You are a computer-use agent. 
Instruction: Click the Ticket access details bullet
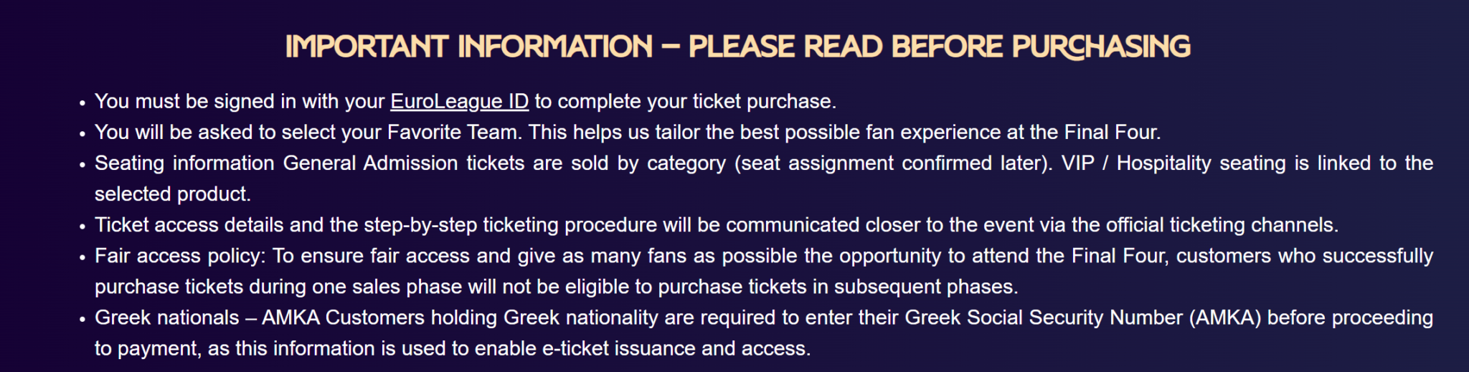(x=716, y=224)
